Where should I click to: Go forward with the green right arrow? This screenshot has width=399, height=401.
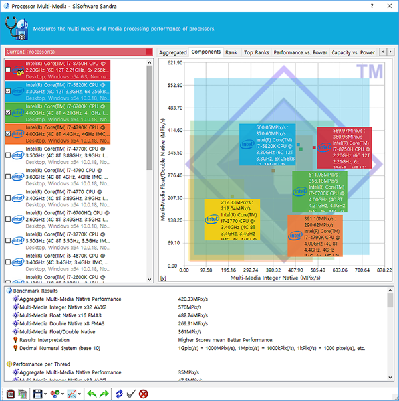[x=104, y=394]
